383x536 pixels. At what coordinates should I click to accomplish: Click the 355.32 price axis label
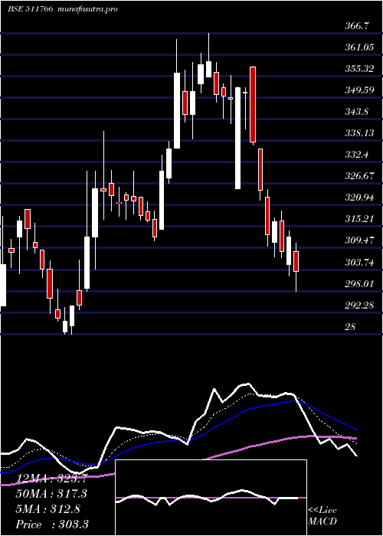359,69
